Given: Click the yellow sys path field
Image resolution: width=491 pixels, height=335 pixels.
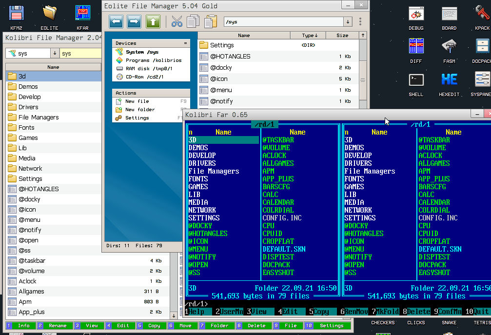Looking at the screenshot, I should coord(81,53).
